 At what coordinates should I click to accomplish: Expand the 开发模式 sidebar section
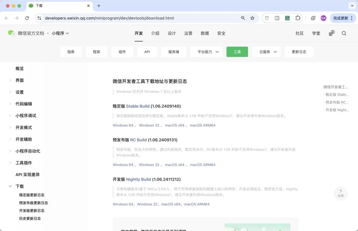(10, 127)
